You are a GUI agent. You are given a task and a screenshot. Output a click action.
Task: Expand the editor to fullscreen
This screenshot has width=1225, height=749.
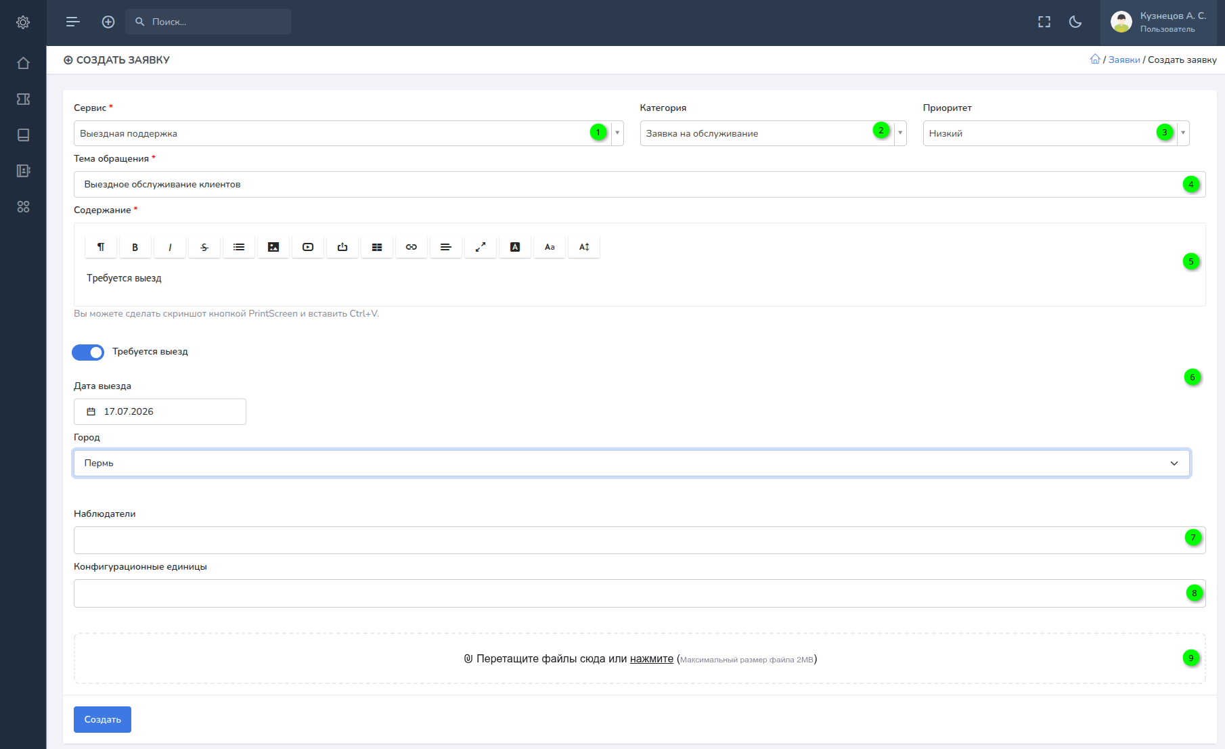coord(481,247)
